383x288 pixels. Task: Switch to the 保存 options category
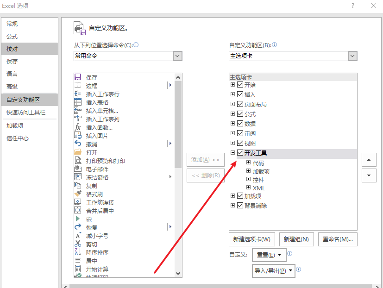coord(30,61)
